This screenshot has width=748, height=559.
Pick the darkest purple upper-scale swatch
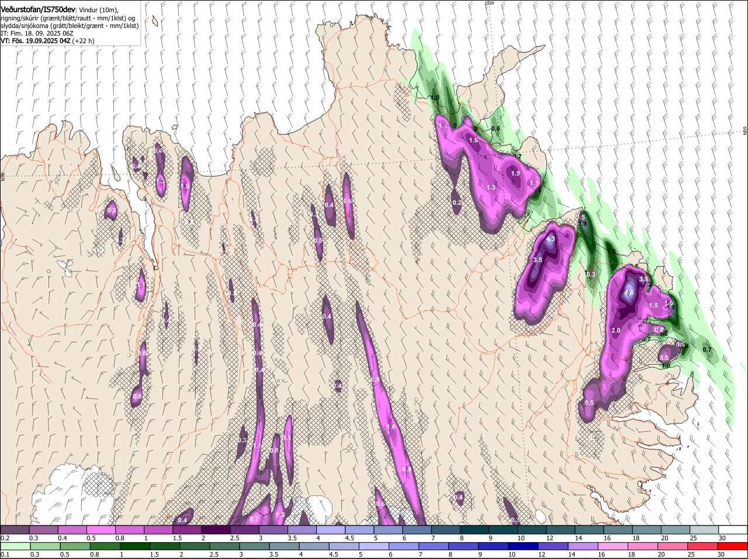point(216,530)
